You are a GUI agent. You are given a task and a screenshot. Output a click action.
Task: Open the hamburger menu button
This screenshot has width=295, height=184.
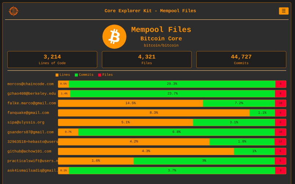[284, 11]
